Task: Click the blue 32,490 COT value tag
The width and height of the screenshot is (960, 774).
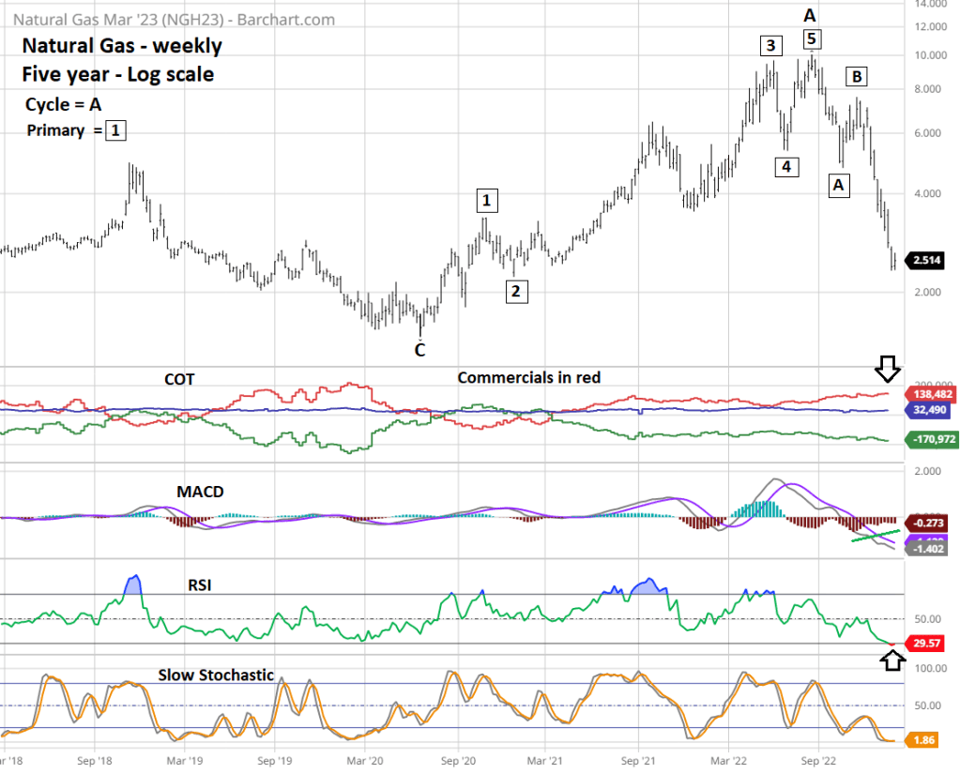Action: point(928,411)
